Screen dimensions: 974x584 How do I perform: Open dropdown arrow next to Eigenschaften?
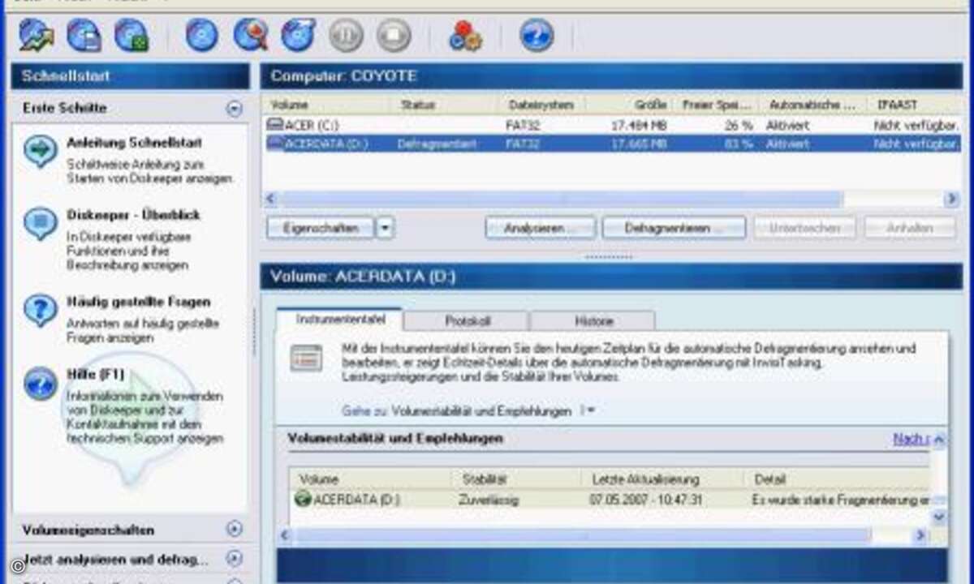tap(385, 228)
